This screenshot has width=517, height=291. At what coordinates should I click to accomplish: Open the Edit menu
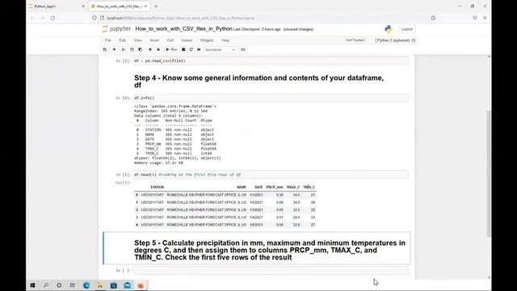point(122,40)
